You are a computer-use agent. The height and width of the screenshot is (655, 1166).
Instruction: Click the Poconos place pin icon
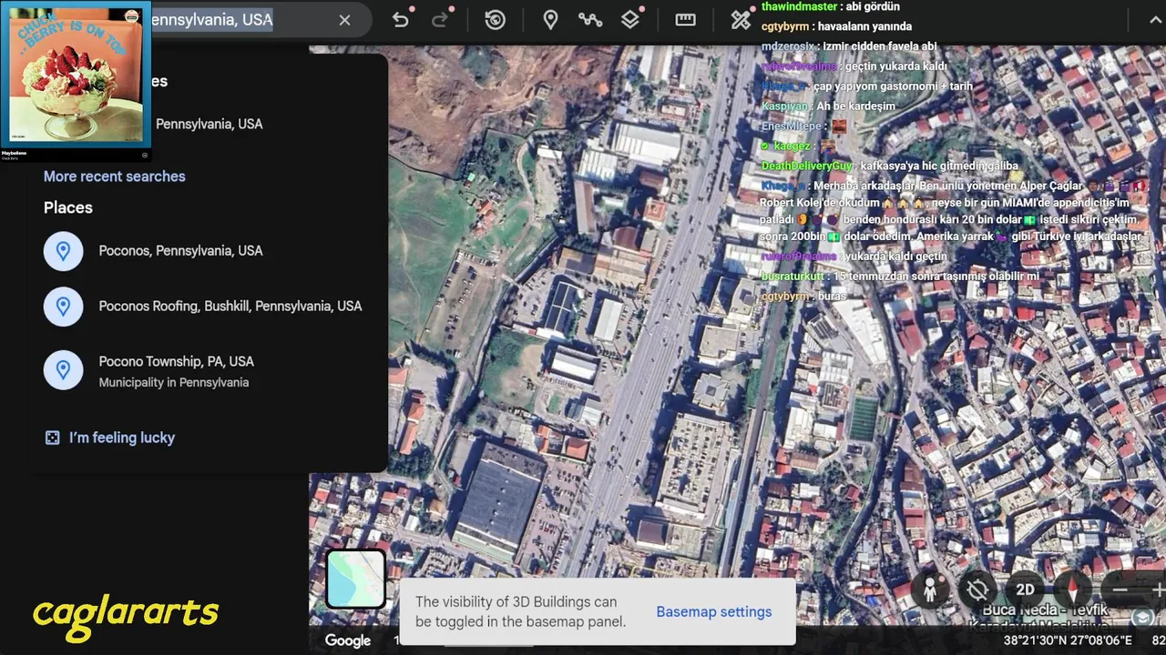coord(64,251)
